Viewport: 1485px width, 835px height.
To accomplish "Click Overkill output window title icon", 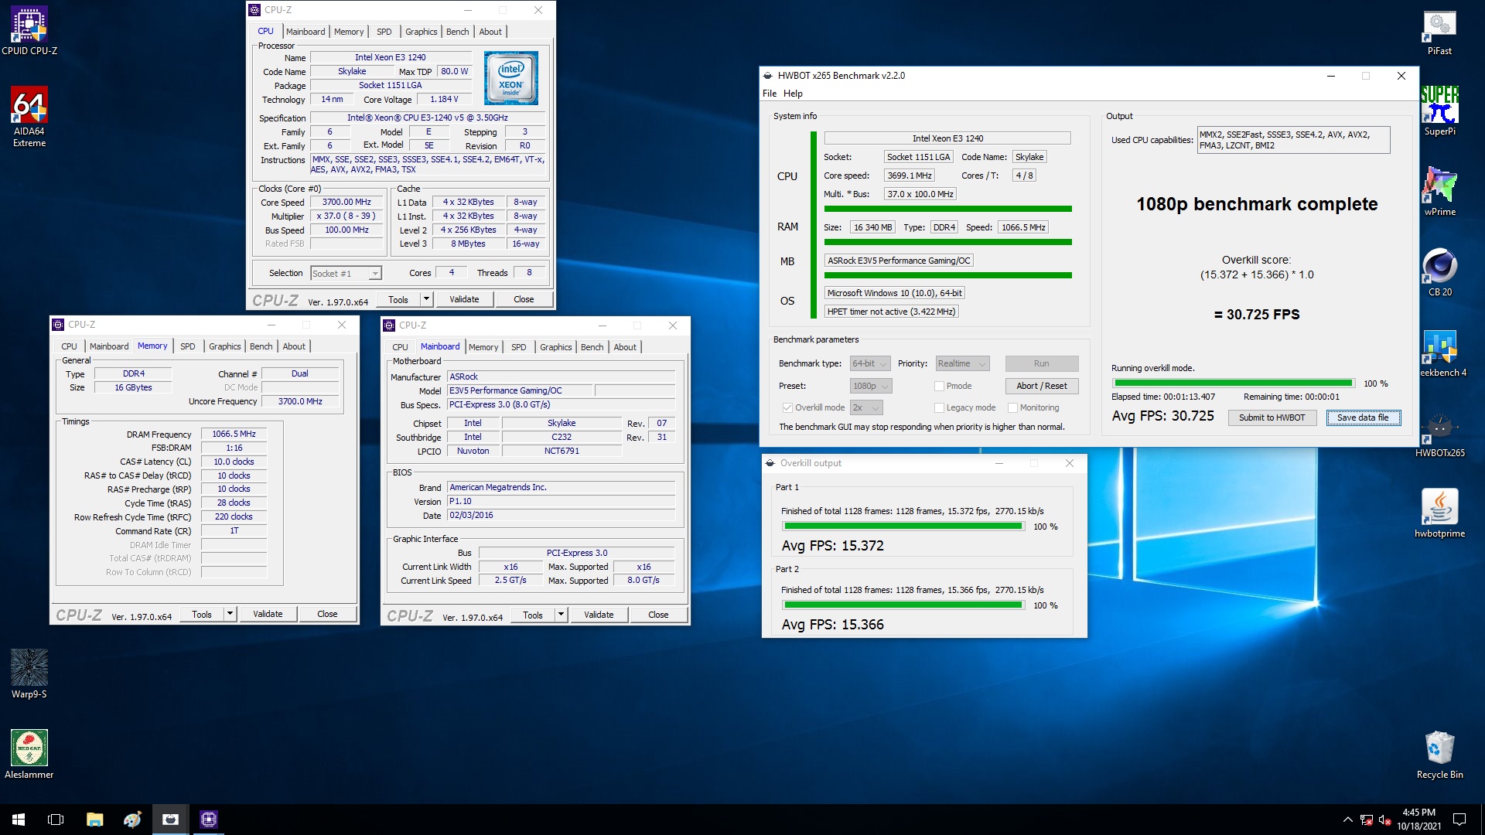I will tap(770, 463).
